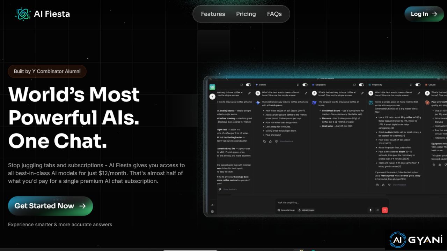
Task: Open the user profile icon in chat sidebar
Action: click(x=212, y=205)
